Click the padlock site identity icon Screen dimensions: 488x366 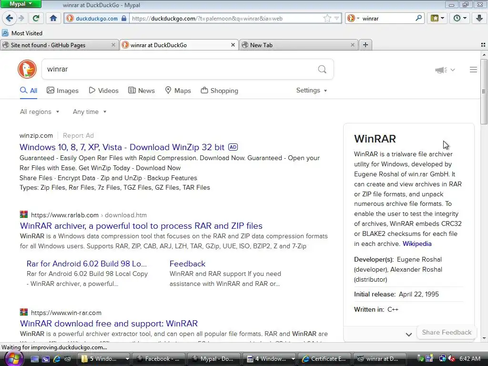pyautogui.click(x=124, y=18)
